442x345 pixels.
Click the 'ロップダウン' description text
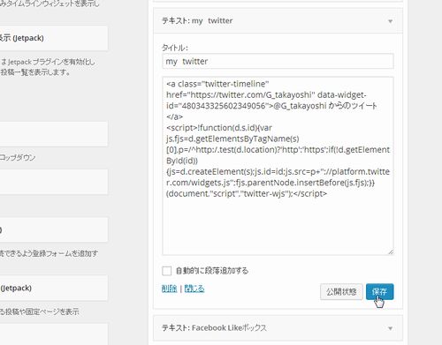pos(18,157)
